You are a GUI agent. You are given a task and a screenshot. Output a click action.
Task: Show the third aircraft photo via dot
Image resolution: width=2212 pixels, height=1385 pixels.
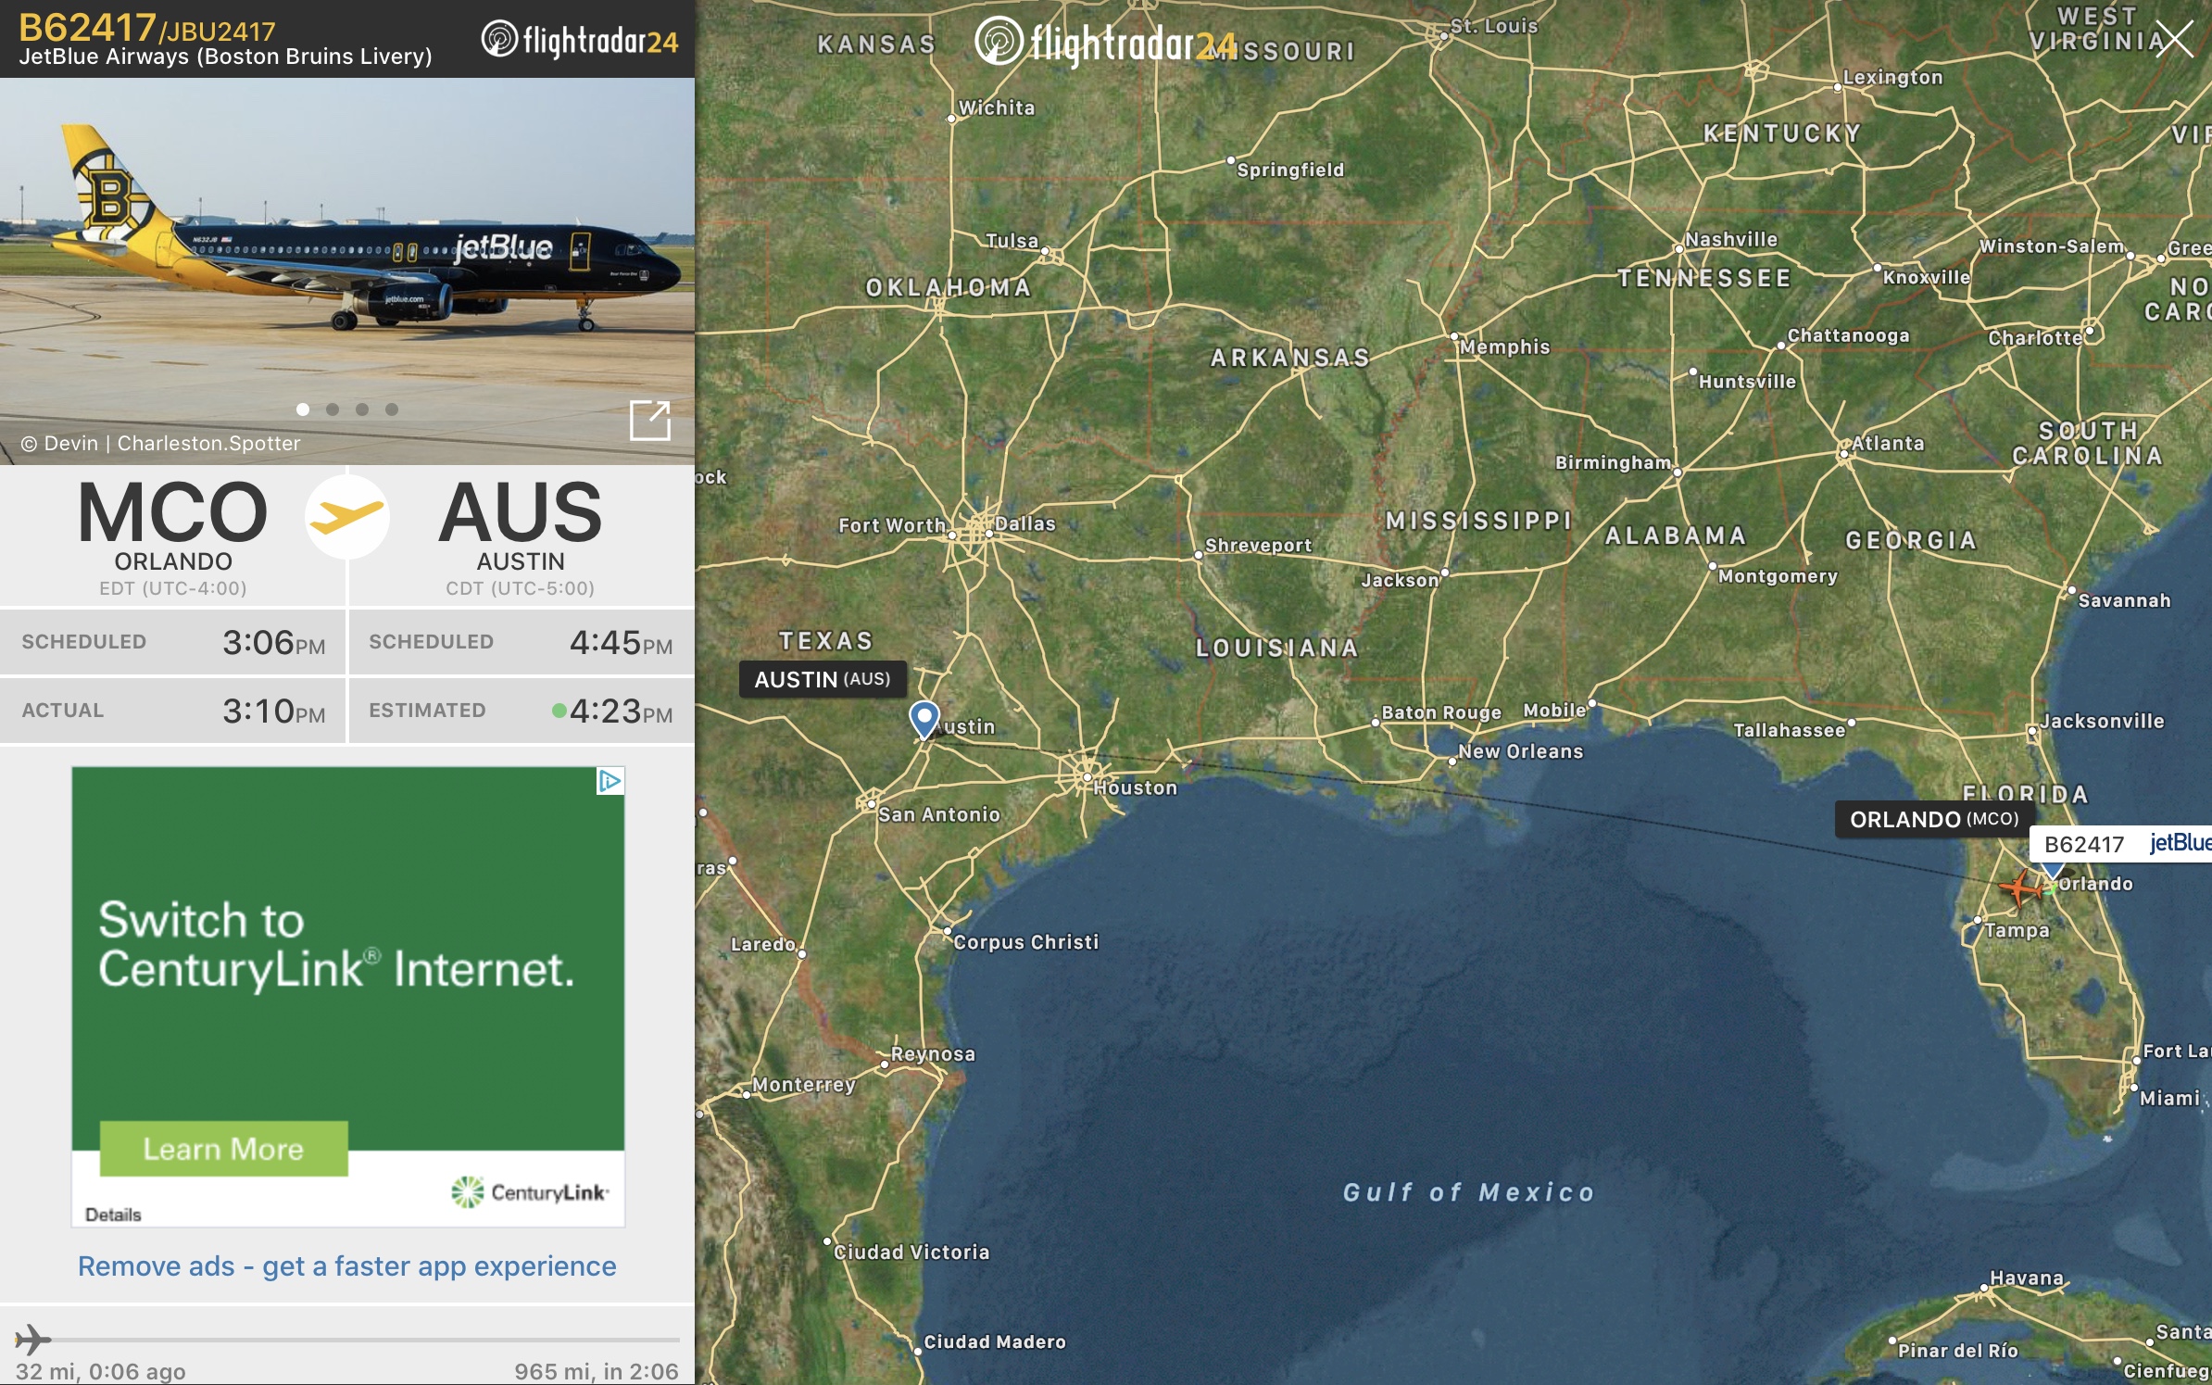(362, 409)
